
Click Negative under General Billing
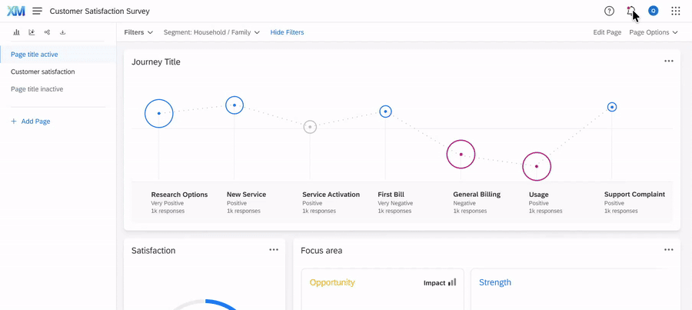click(464, 203)
